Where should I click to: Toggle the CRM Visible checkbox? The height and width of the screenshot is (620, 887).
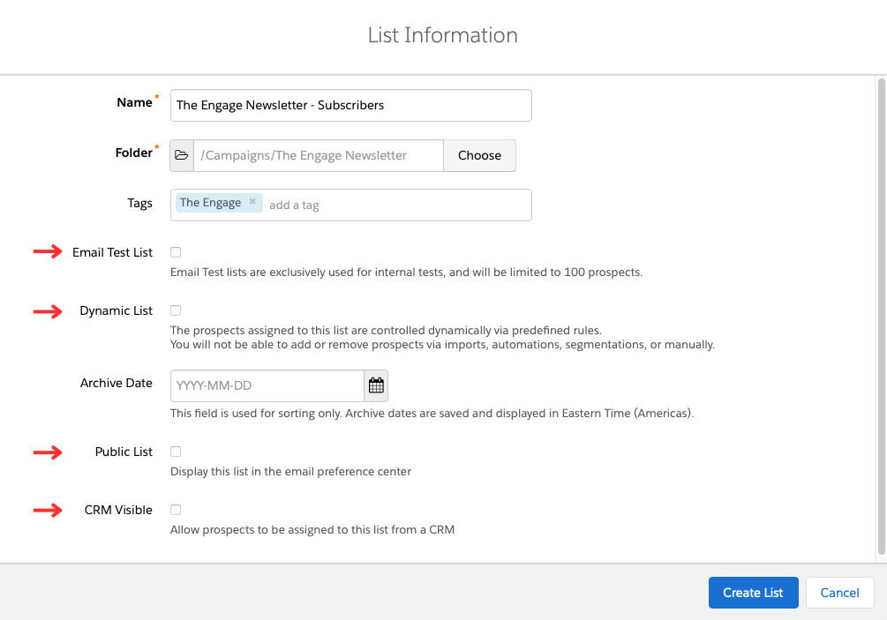[176, 510]
